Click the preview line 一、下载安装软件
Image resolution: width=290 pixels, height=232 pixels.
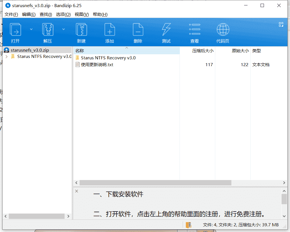coord(118,194)
